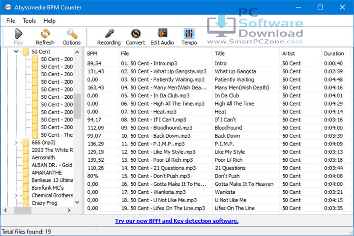Collapse the 50 Cent folder tree node
The width and height of the screenshot is (354, 236).
tap(16, 52)
